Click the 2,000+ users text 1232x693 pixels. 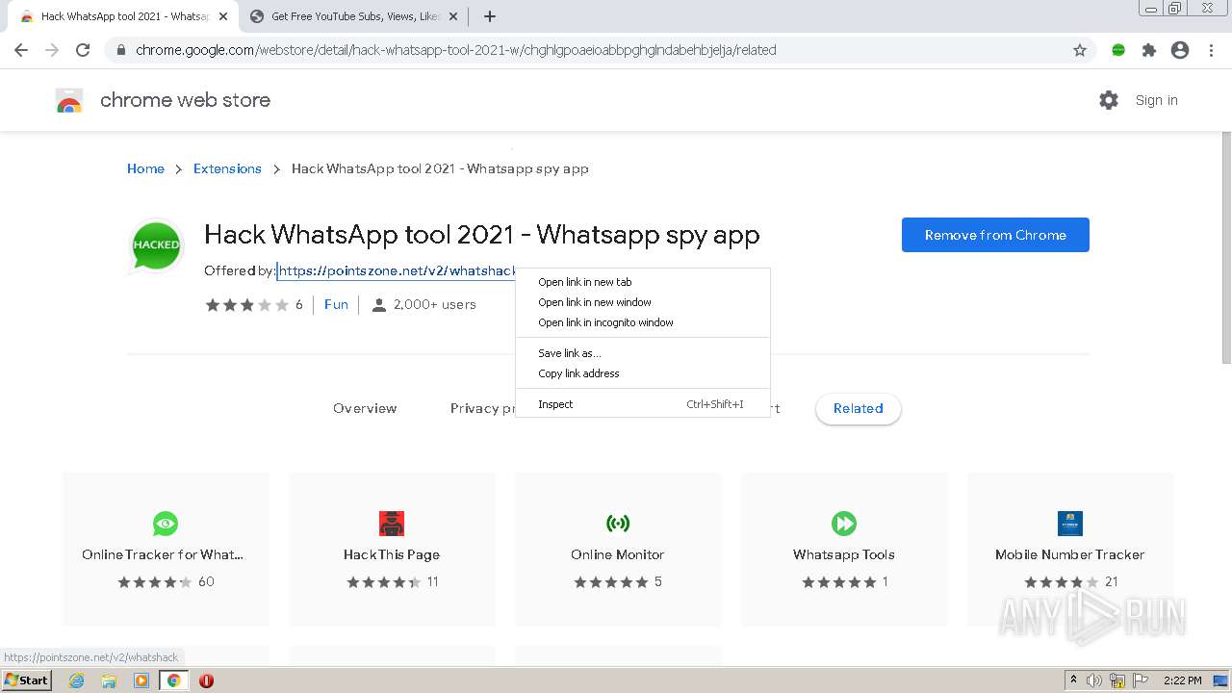[435, 304]
